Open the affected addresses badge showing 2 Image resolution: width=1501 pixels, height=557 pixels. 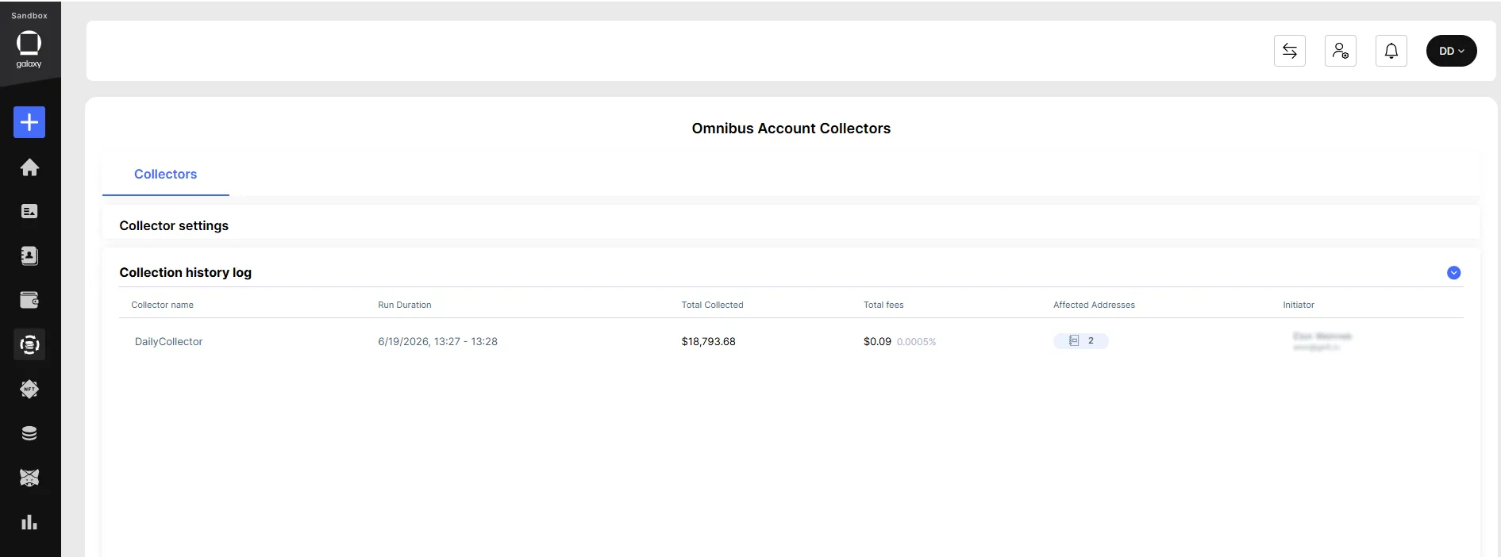click(x=1081, y=341)
